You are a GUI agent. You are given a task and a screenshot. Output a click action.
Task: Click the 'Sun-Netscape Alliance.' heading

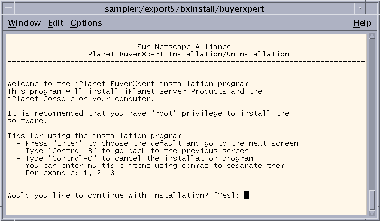click(x=186, y=47)
